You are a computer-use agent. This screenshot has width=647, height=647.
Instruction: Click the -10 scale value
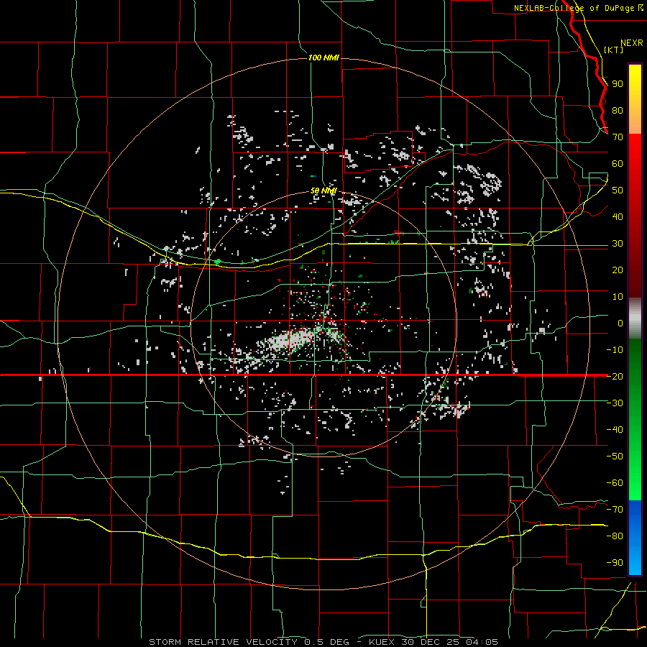615,350
